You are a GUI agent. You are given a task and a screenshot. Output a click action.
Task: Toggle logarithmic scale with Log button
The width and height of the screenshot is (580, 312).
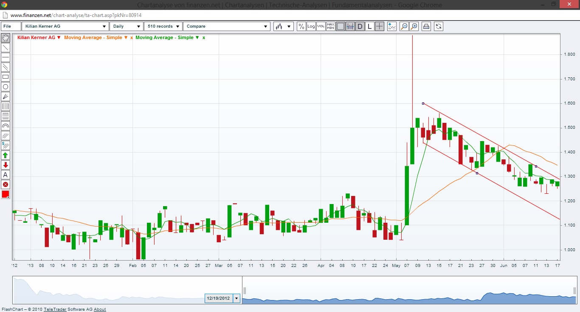point(311,26)
